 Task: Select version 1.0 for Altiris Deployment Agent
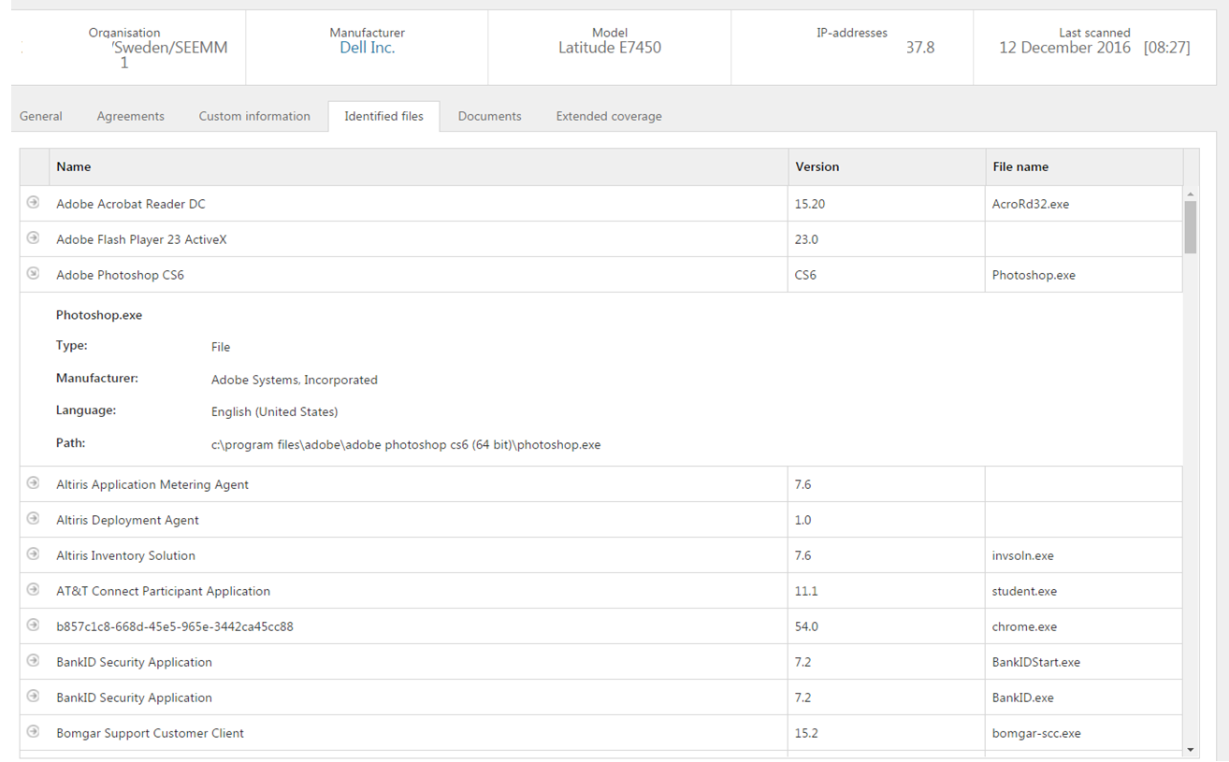[x=802, y=520]
